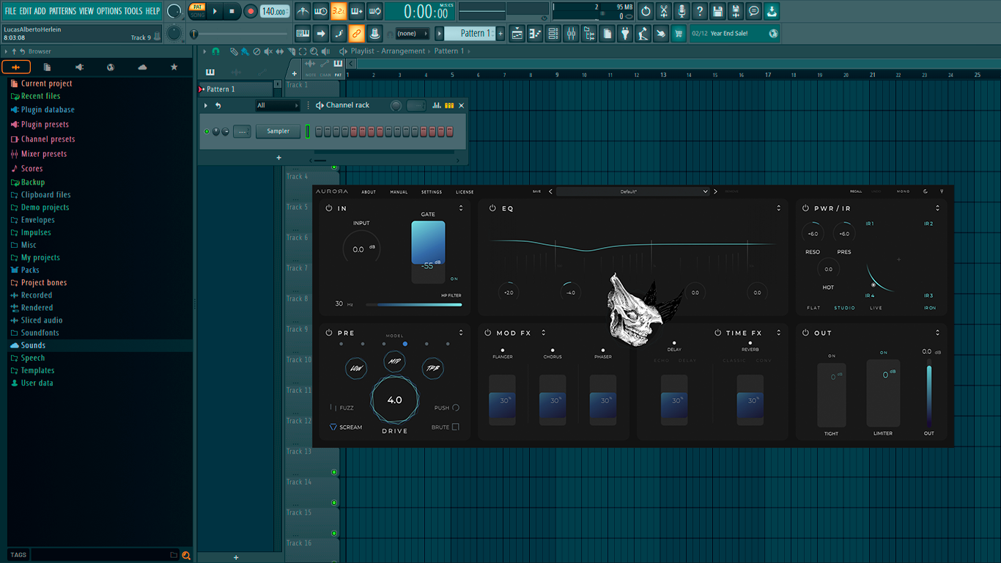Open the FILE menu
The width and height of the screenshot is (1001, 563).
click(10, 11)
